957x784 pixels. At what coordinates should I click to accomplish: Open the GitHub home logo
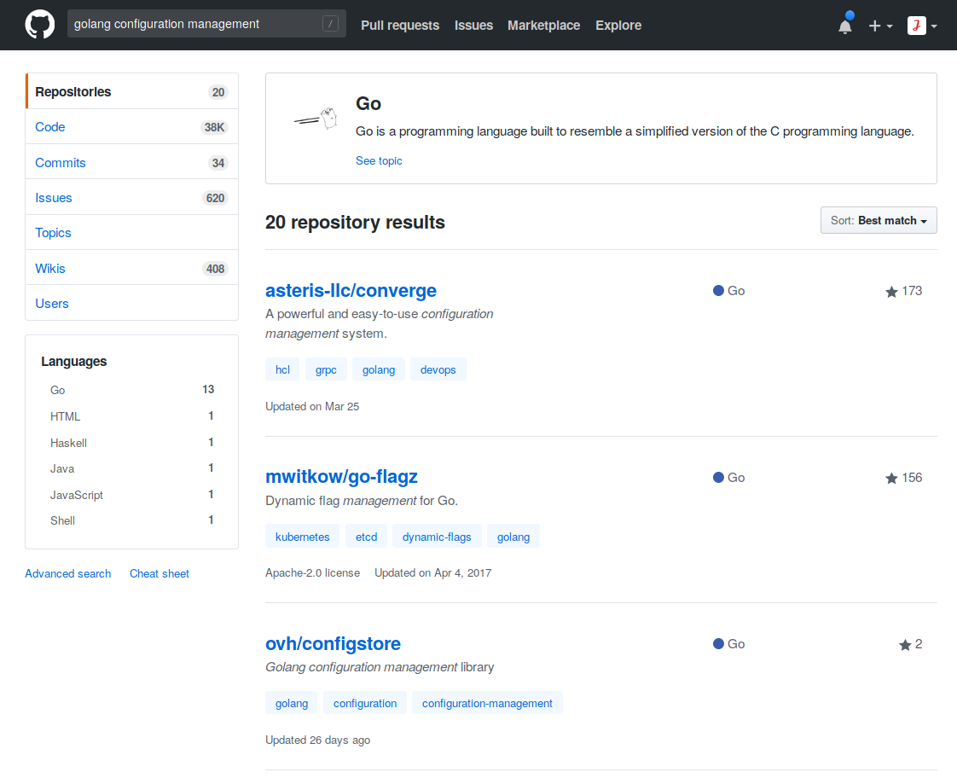(40, 25)
